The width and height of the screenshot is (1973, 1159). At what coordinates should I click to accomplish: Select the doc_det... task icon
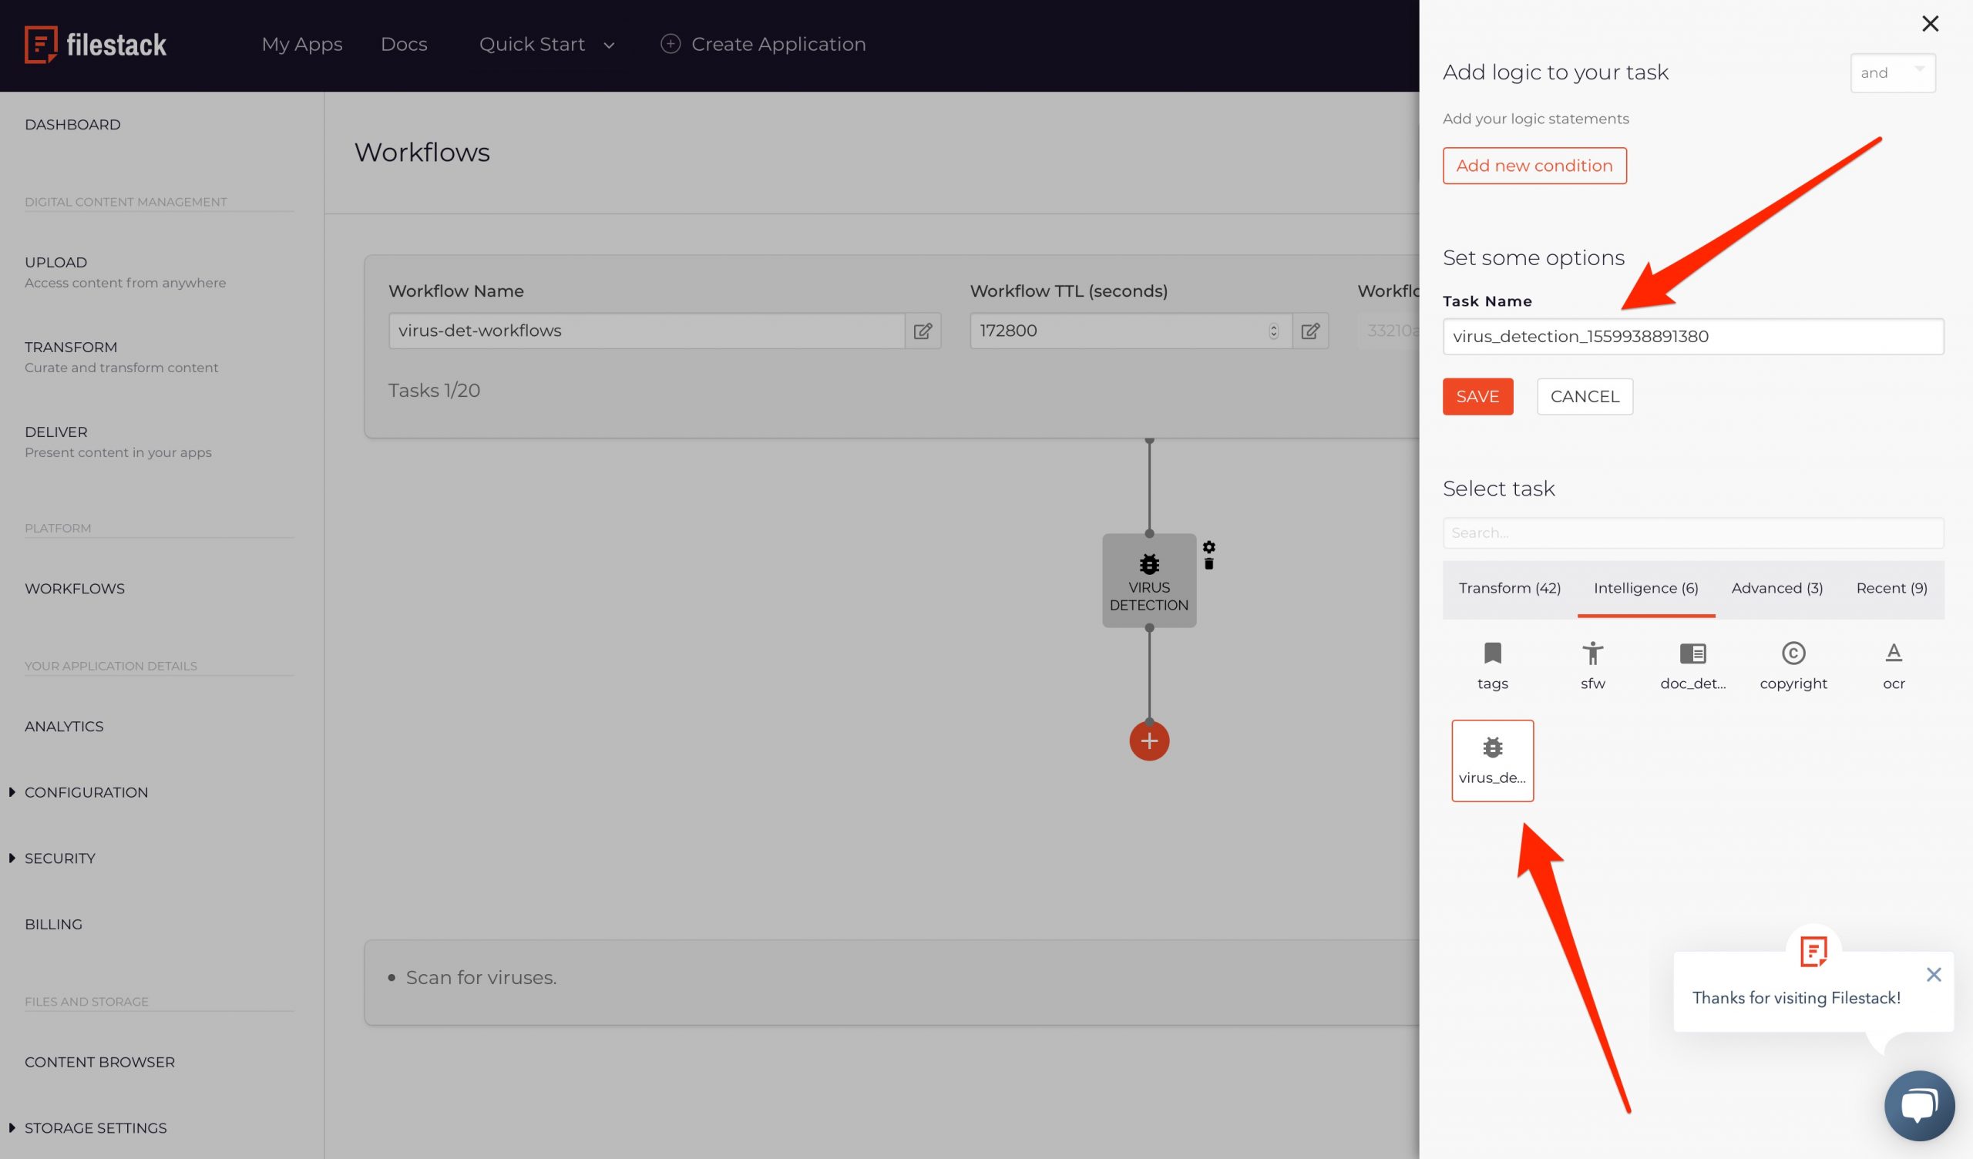(1692, 666)
